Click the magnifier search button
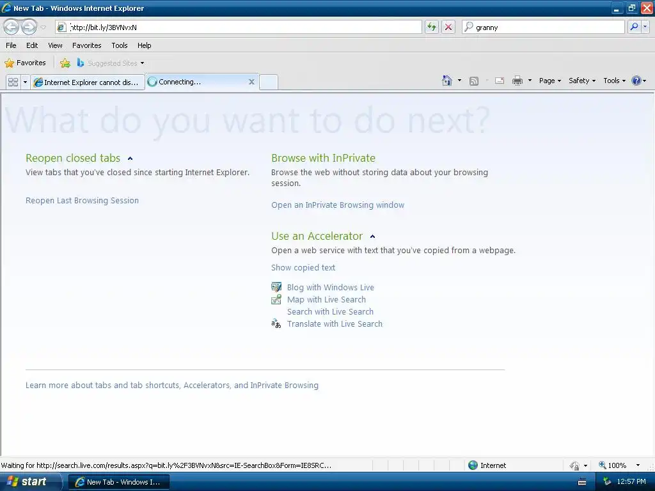Viewport: 655px width, 491px height. pos(634,27)
